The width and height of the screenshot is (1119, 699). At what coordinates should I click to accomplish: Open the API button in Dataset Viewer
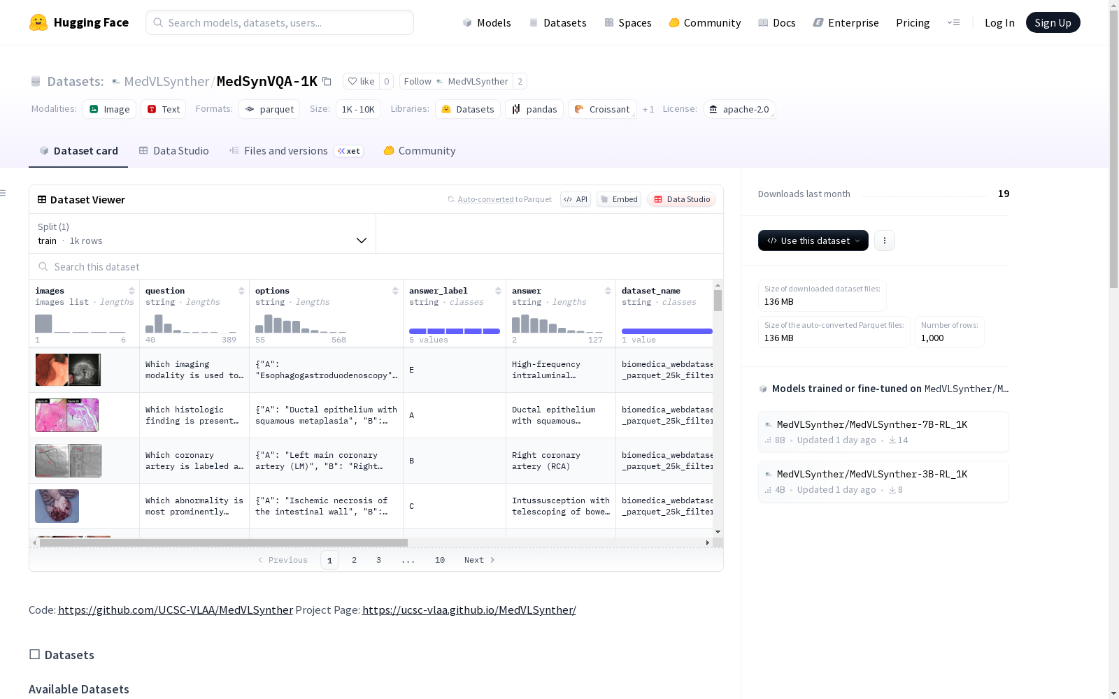pos(576,199)
